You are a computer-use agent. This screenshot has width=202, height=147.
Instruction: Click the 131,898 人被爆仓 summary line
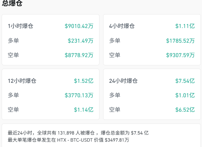(x=78, y=133)
